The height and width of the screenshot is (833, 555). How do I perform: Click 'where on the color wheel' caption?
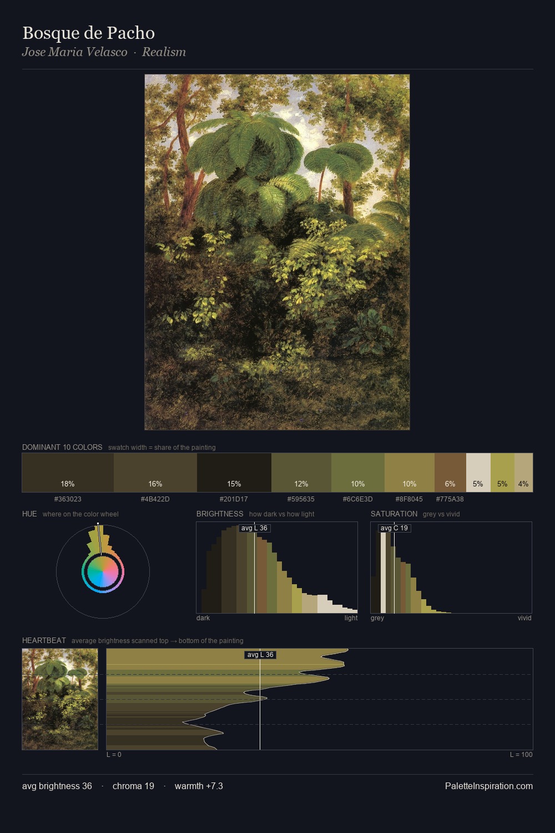coord(80,514)
